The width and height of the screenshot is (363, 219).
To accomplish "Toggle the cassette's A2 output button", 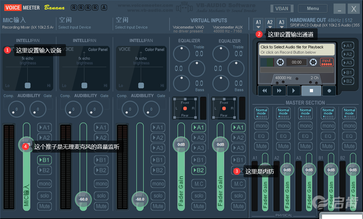I will coord(348,54).
